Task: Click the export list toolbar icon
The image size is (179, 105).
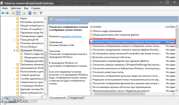Action: (x=24, y=13)
